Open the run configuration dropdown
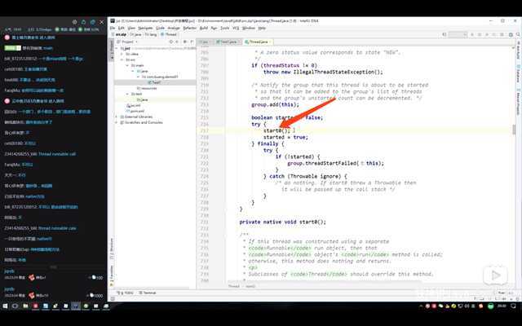 point(458,34)
